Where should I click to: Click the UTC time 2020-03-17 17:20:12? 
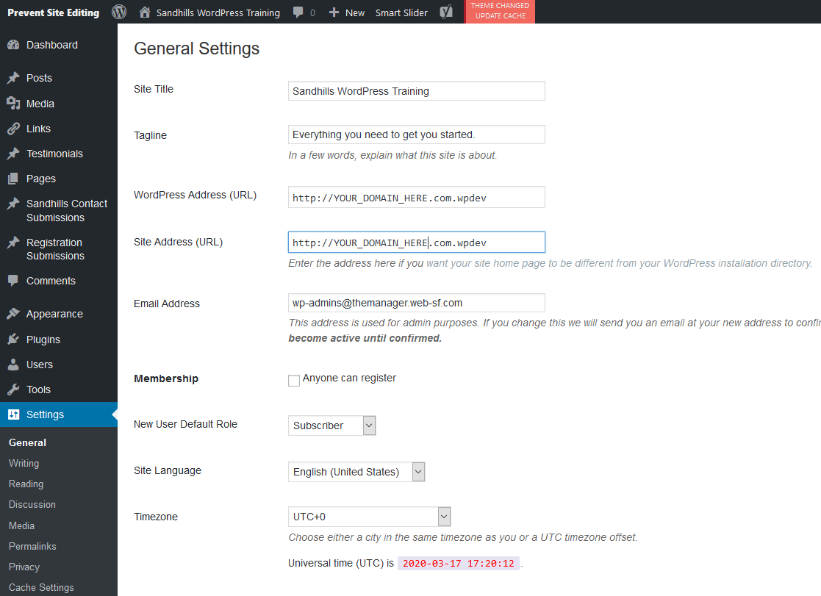(x=458, y=564)
